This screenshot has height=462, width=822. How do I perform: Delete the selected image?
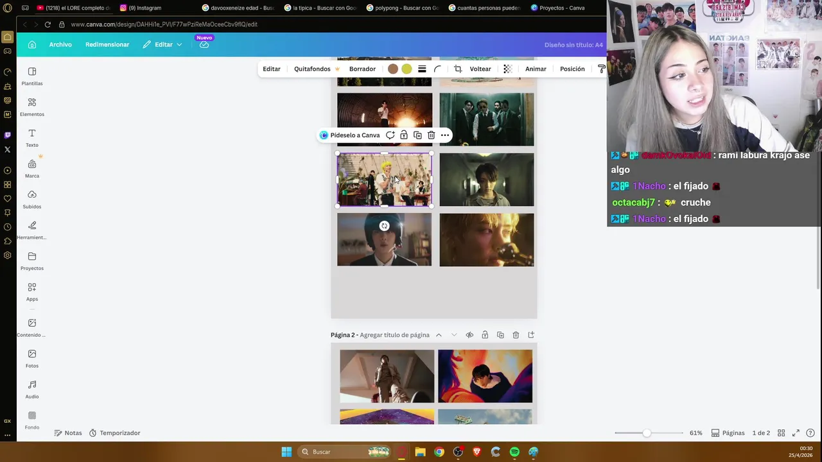(431, 135)
